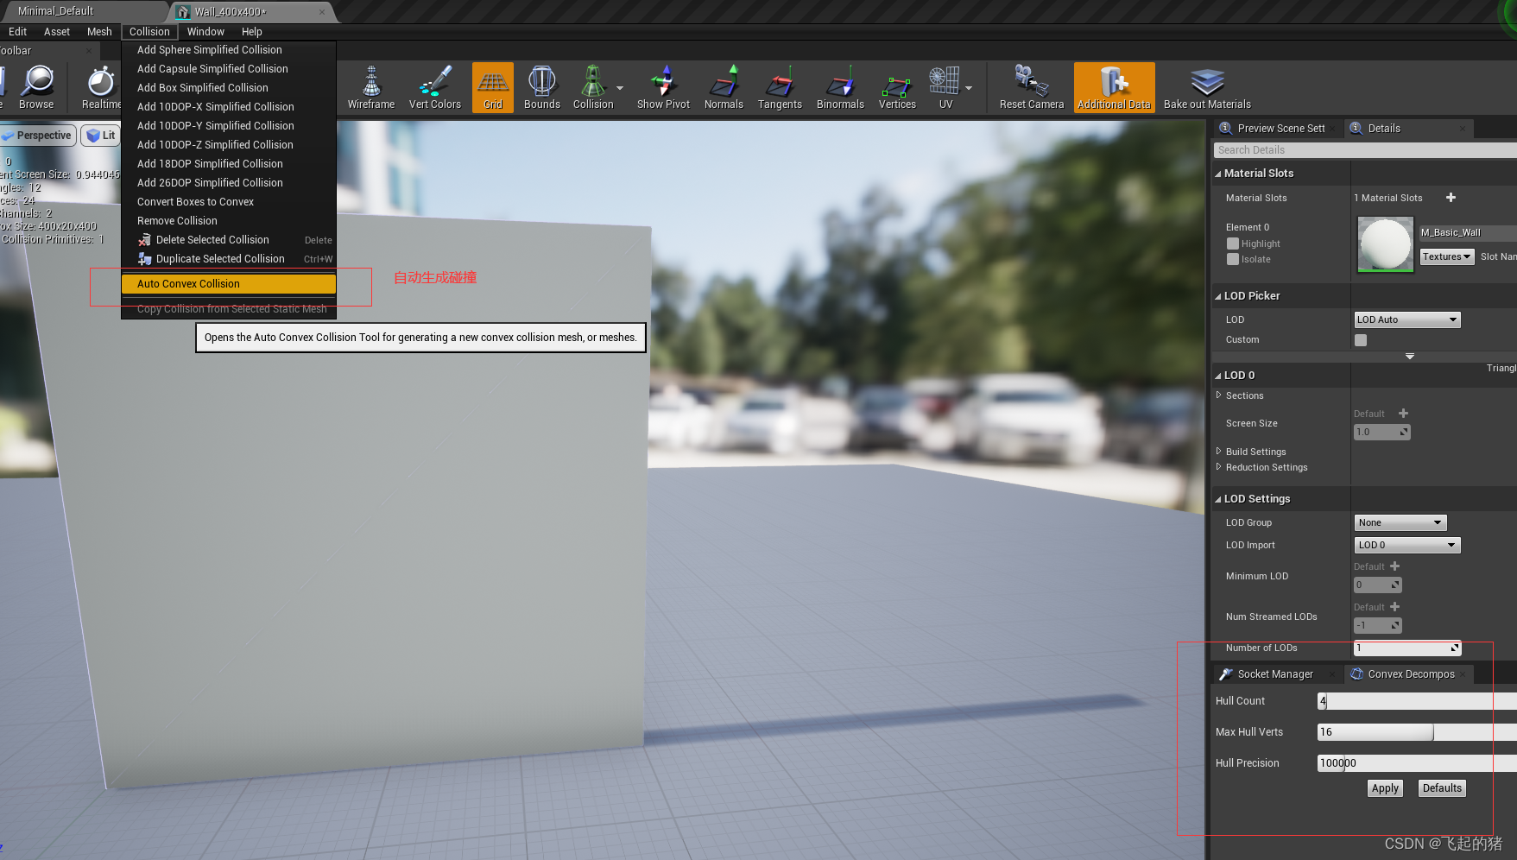This screenshot has width=1517, height=860.
Task: Add a material slot with plus icon
Action: point(1451,198)
